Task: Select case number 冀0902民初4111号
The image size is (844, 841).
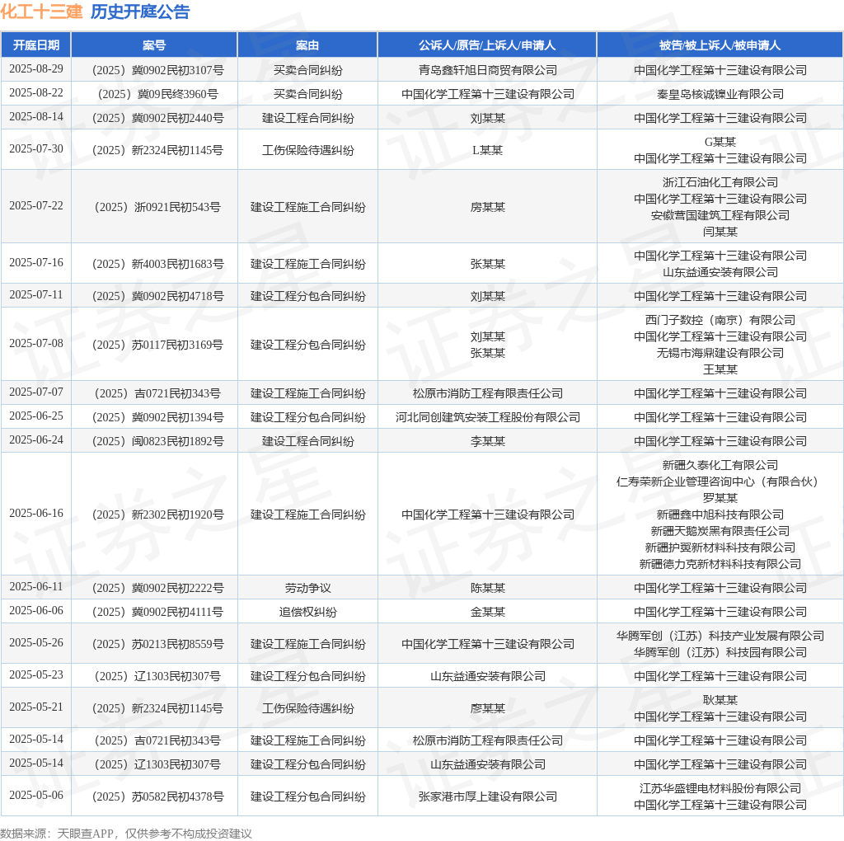Action: (x=157, y=612)
